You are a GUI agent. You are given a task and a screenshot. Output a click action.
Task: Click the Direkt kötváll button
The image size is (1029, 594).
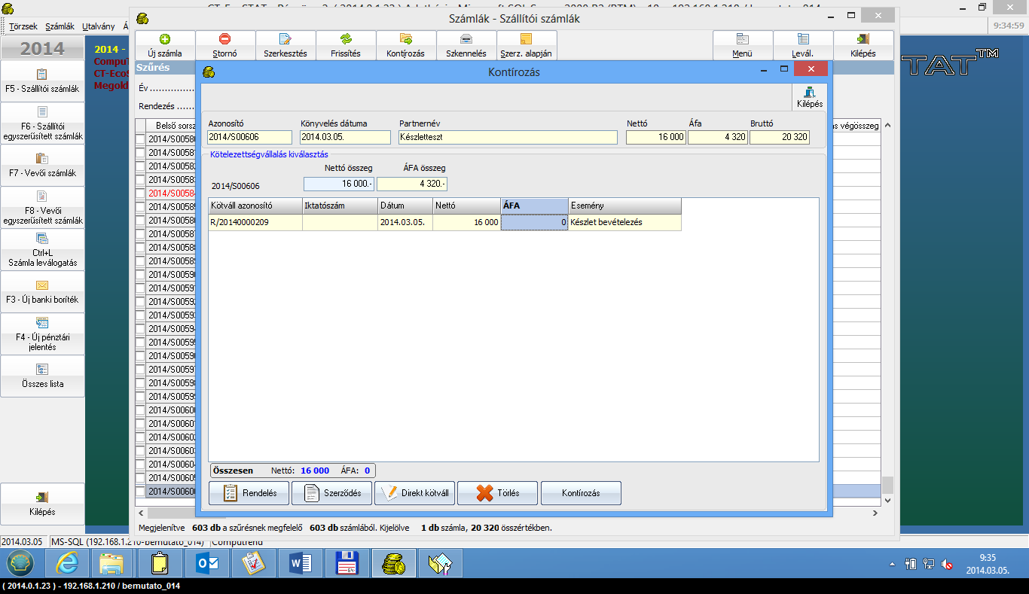415,493
